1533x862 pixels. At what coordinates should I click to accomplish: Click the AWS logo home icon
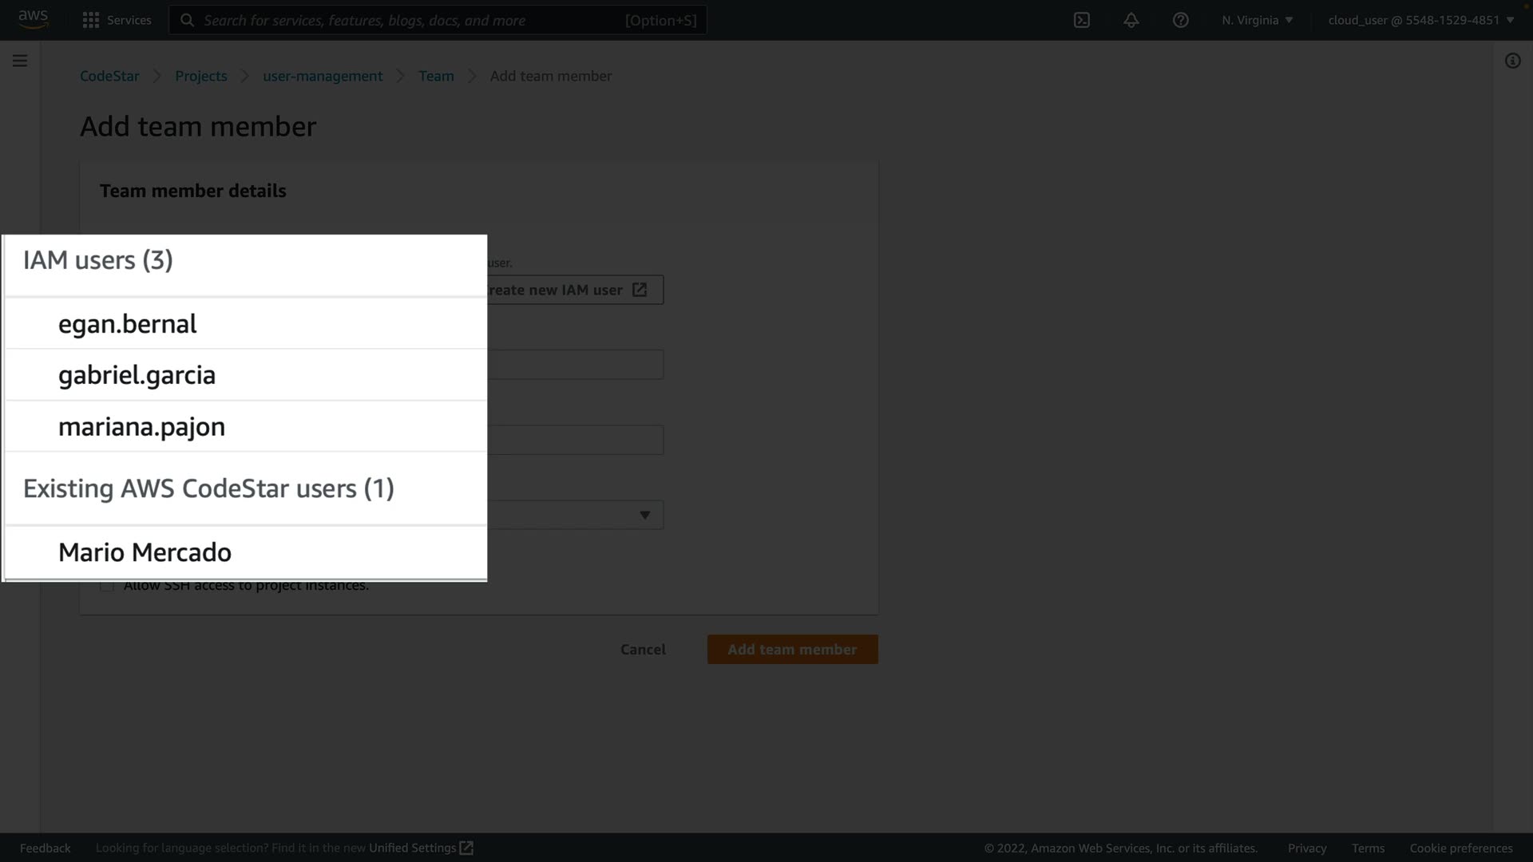coord(33,19)
